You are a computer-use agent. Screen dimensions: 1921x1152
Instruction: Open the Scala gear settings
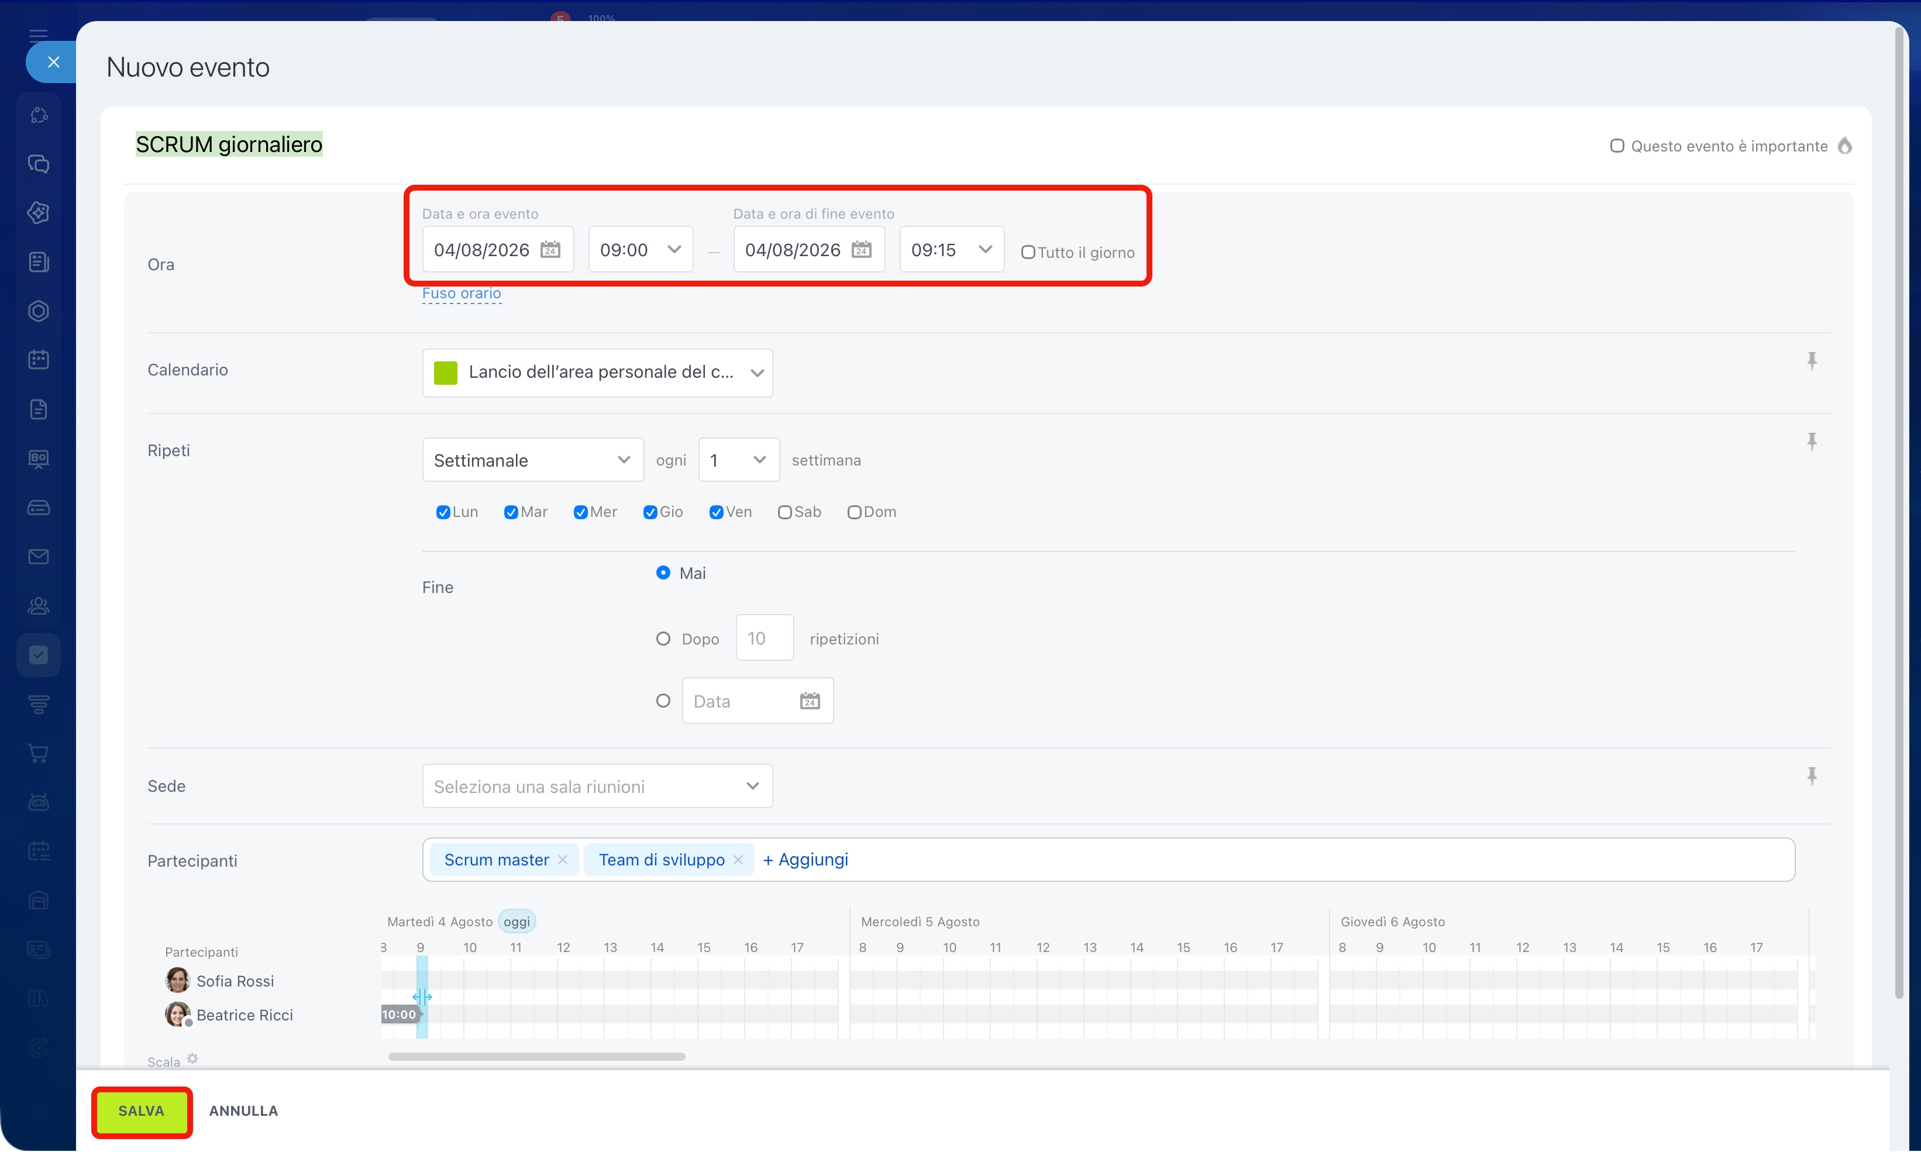(192, 1058)
